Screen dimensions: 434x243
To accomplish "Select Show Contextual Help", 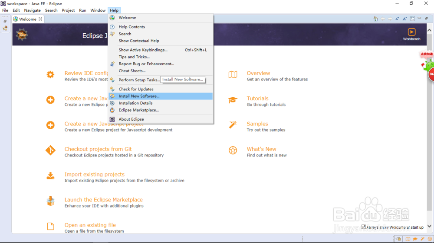I will pos(161,41).
